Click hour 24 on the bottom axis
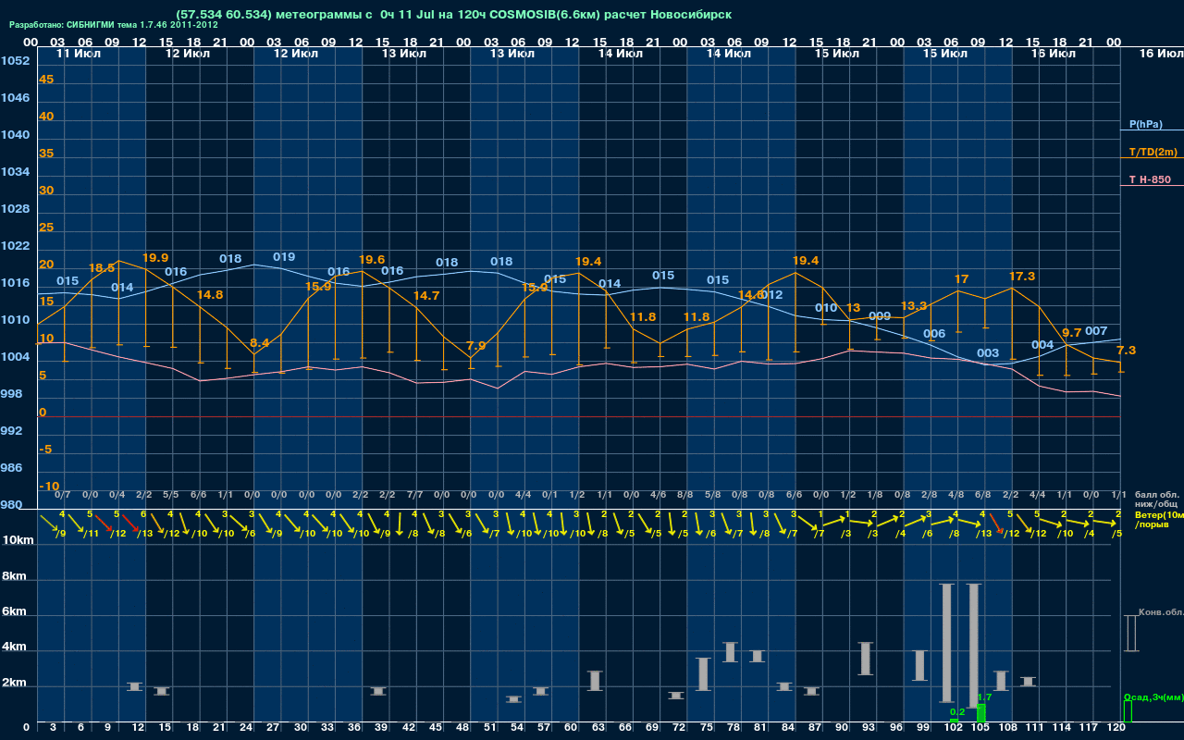 [x=247, y=729]
